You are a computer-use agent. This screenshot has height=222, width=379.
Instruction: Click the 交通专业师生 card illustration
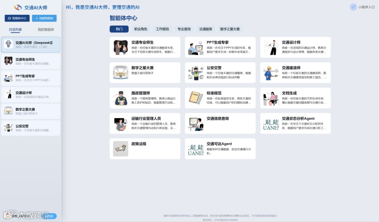tap(121, 47)
